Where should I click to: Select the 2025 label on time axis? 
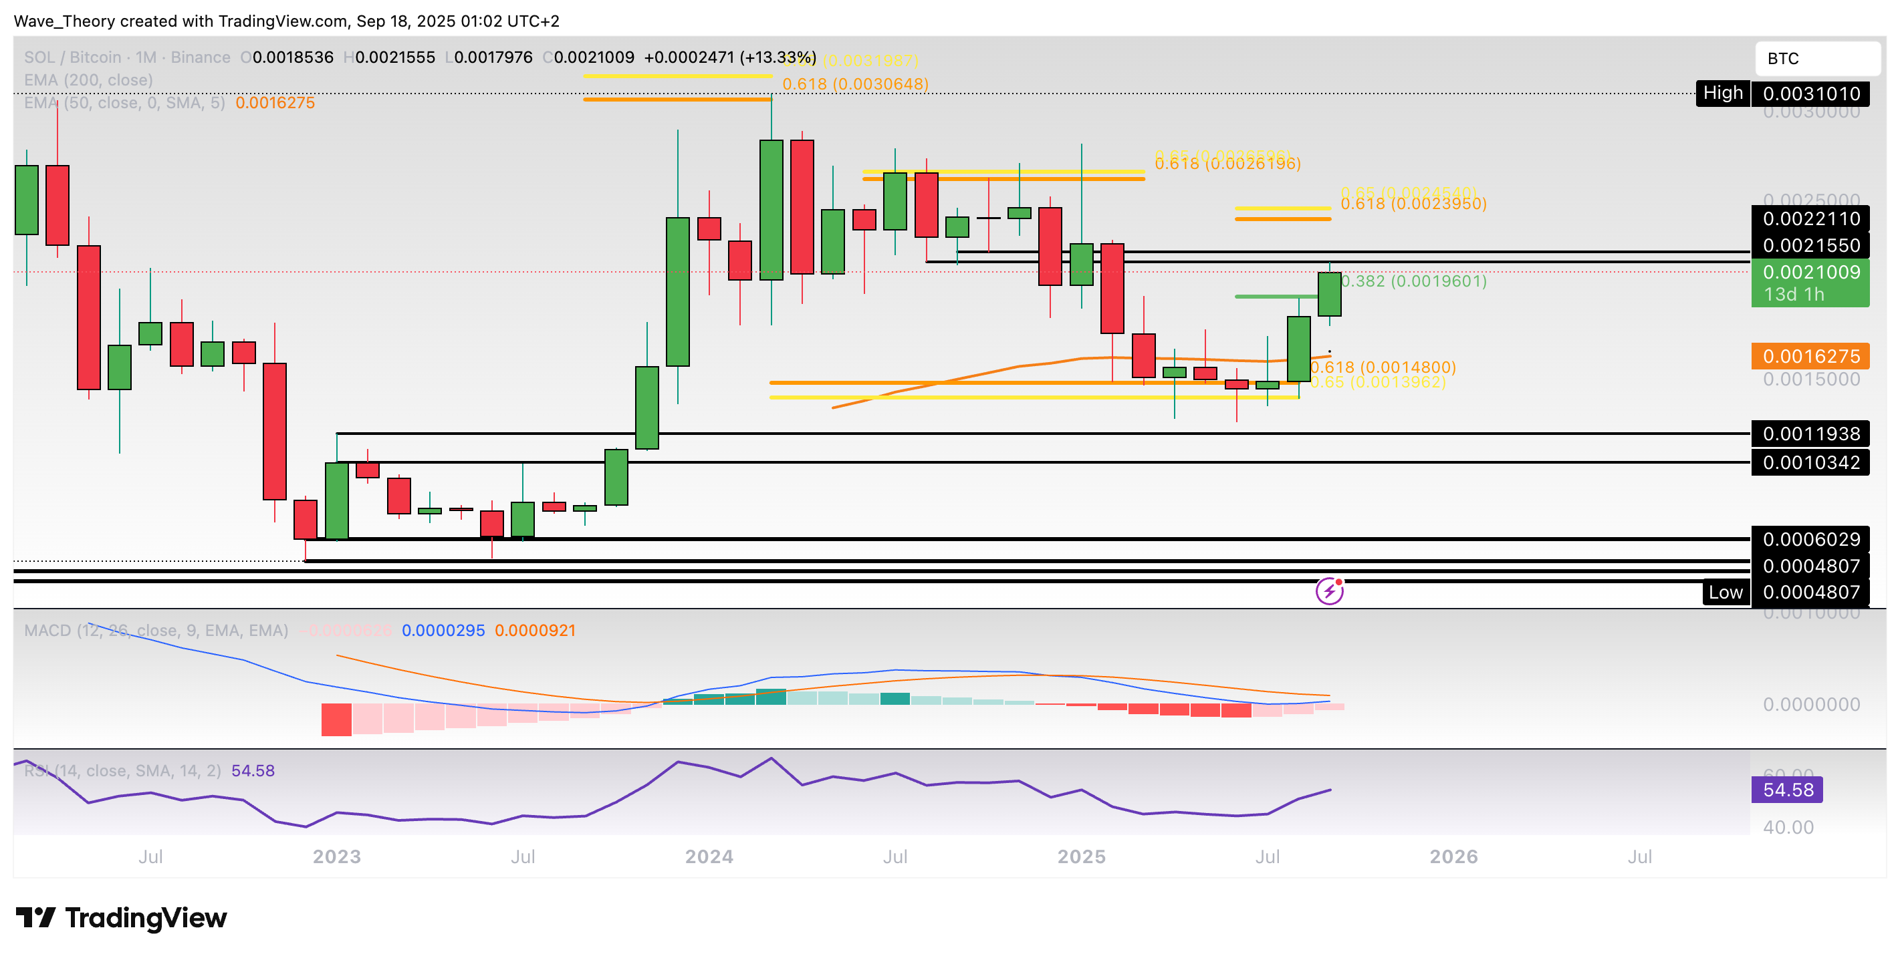[x=1081, y=856]
